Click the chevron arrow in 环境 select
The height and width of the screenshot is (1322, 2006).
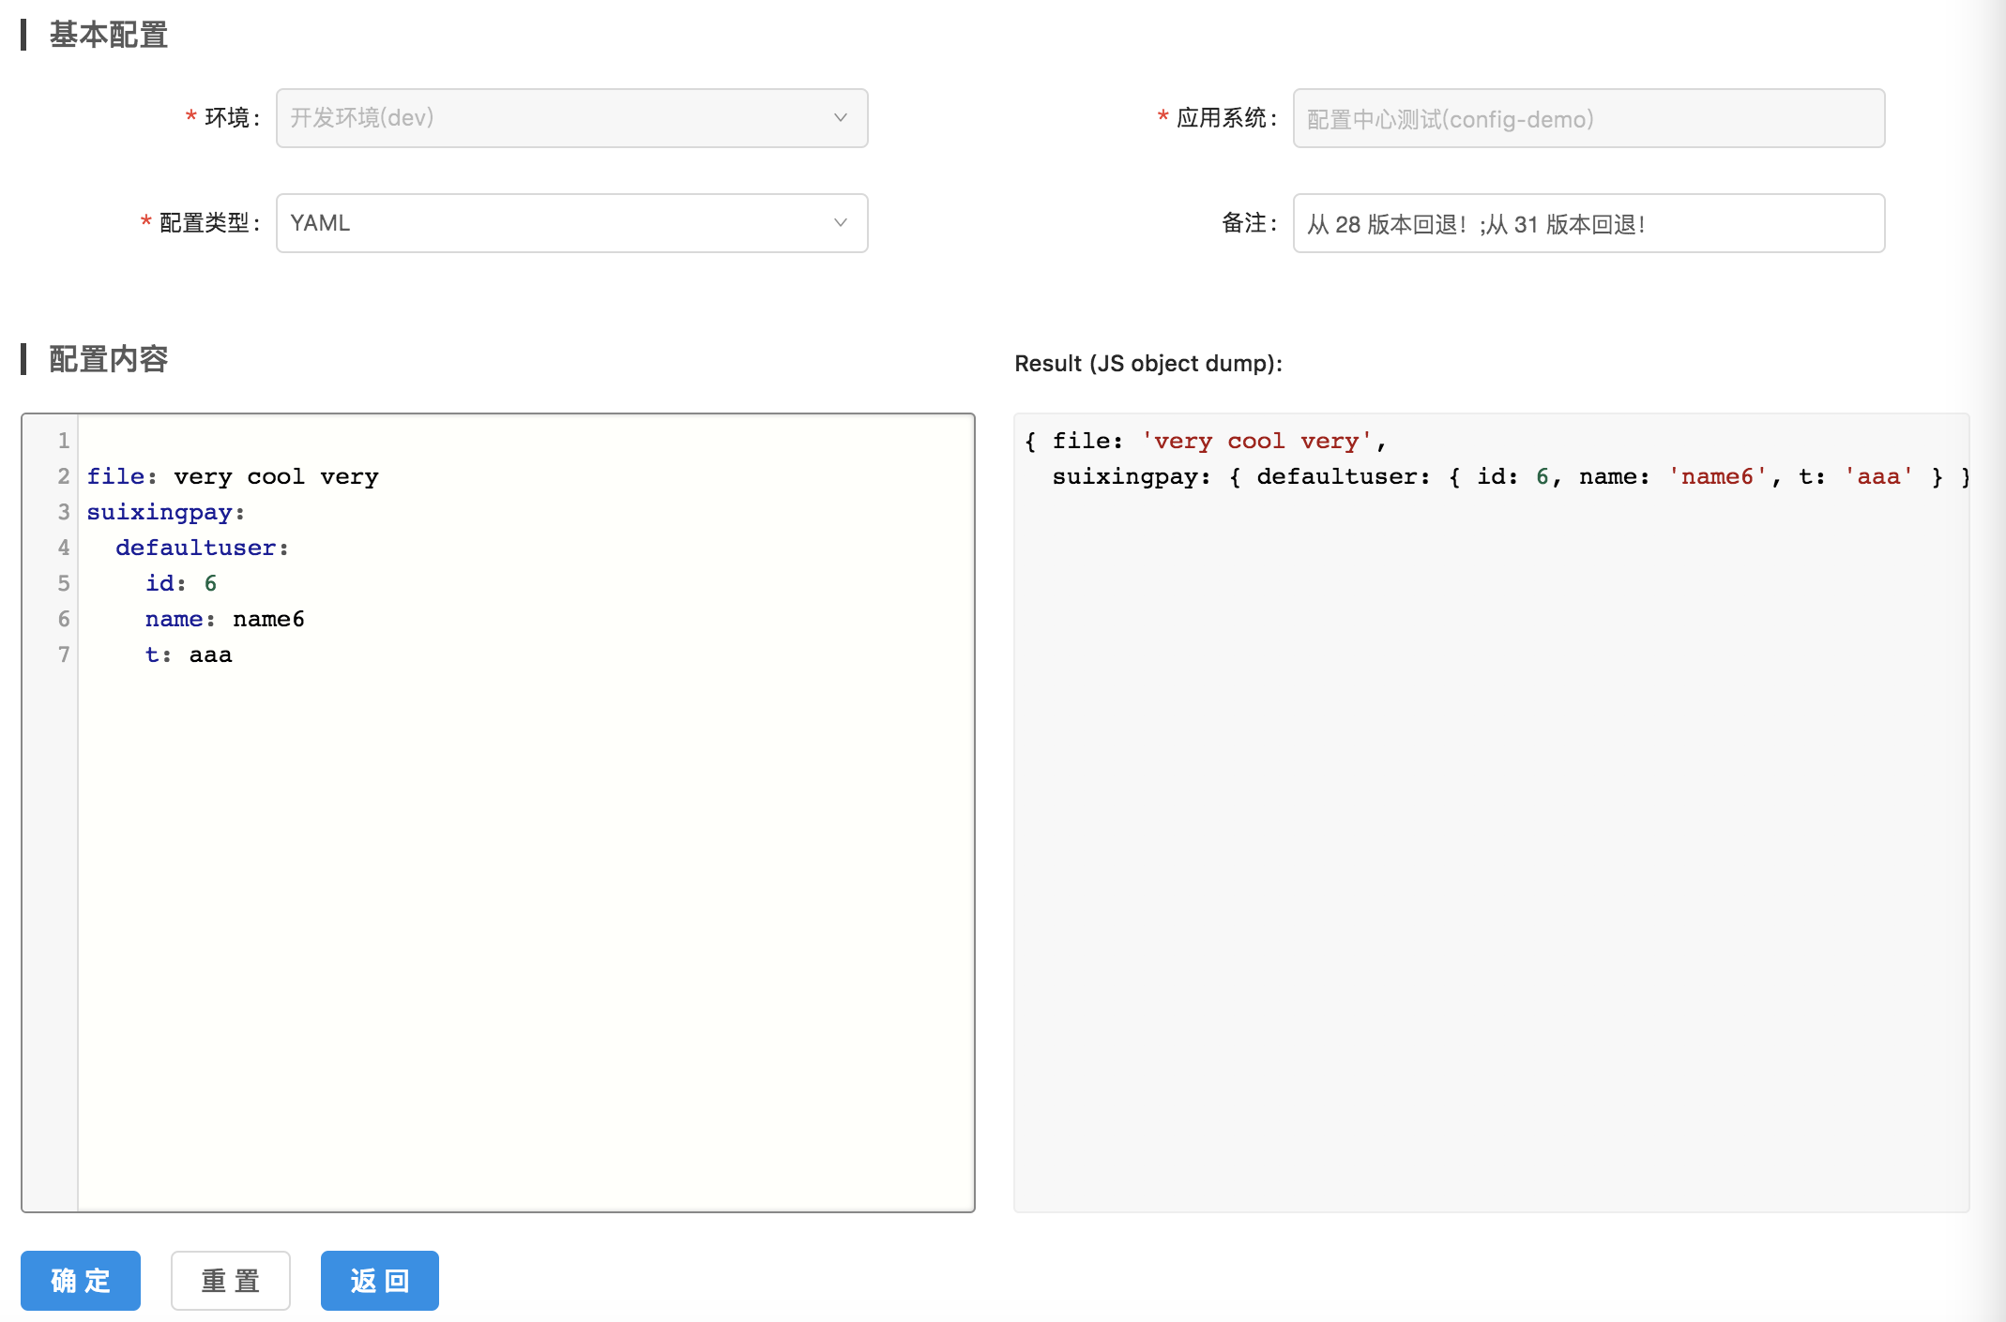coord(840,118)
